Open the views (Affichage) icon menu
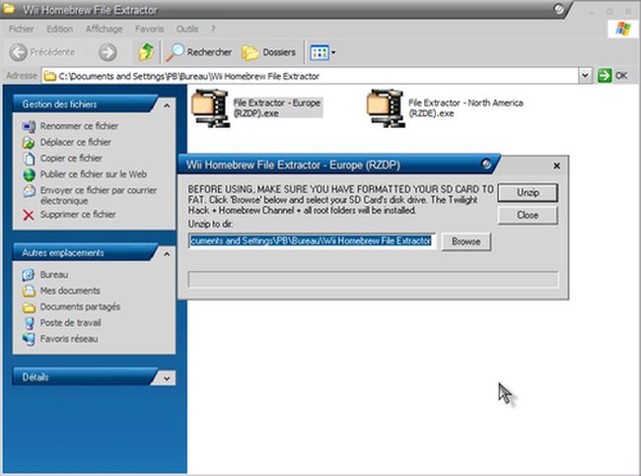Screen dimensions: 641x476 click(x=322, y=52)
